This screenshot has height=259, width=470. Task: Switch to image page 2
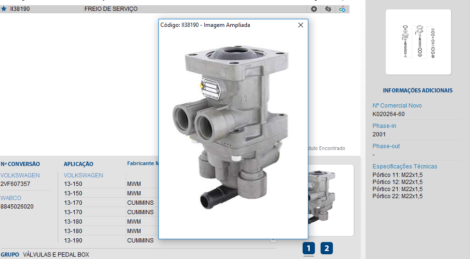pyautogui.click(x=326, y=248)
